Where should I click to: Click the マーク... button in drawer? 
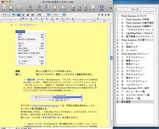tap(136, 9)
